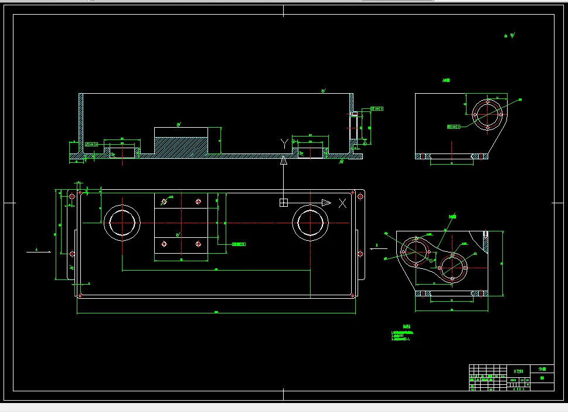Click the view direction arrow right of plan view

[x=379, y=248]
